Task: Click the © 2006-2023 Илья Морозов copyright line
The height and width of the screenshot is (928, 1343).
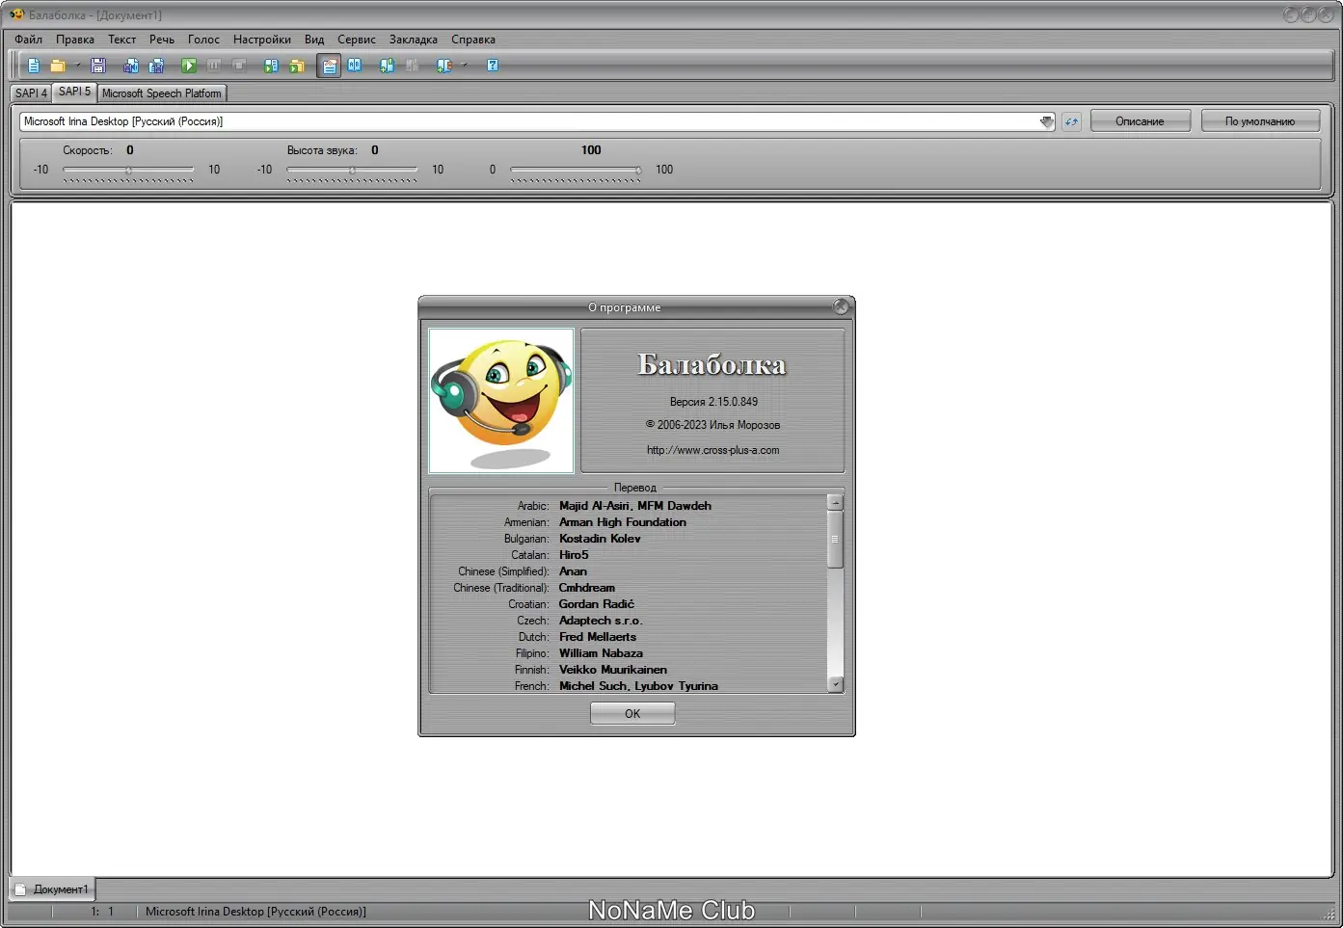Action: pyautogui.click(x=713, y=425)
